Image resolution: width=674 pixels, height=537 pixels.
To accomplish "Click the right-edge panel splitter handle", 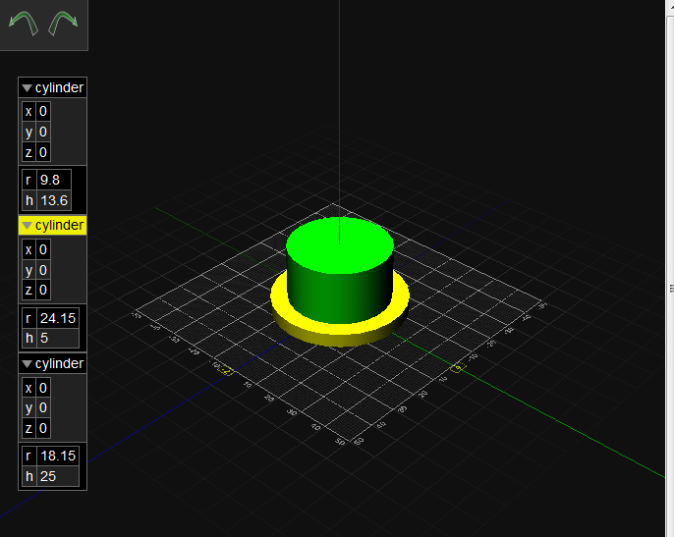I will point(671,289).
